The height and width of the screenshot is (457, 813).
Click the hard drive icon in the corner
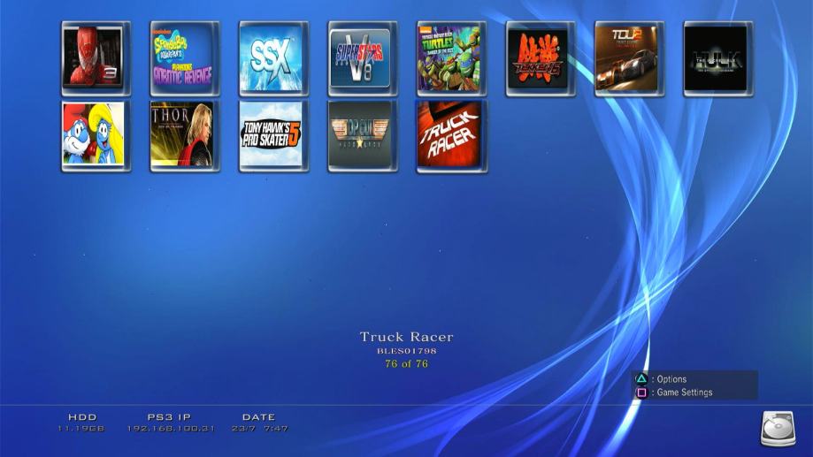(778, 429)
